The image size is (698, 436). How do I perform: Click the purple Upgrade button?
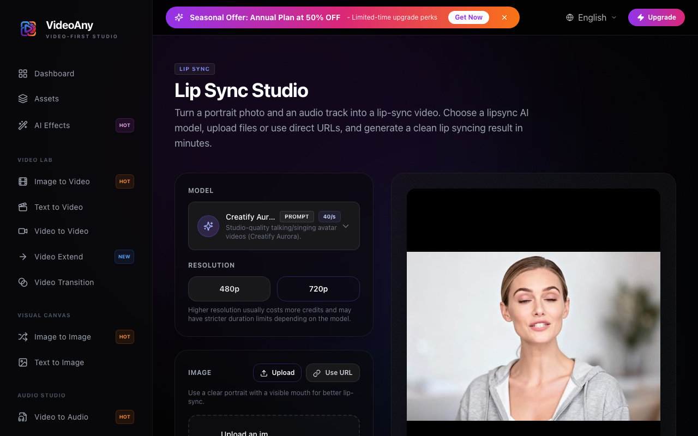point(656,17)
